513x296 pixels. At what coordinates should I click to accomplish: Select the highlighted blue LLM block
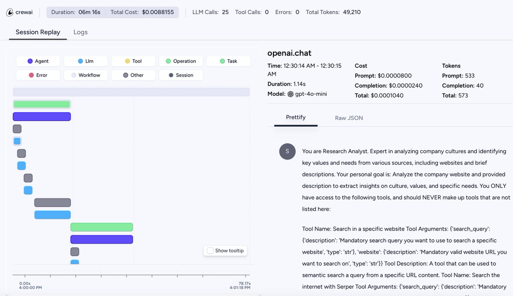coord(17,141)
